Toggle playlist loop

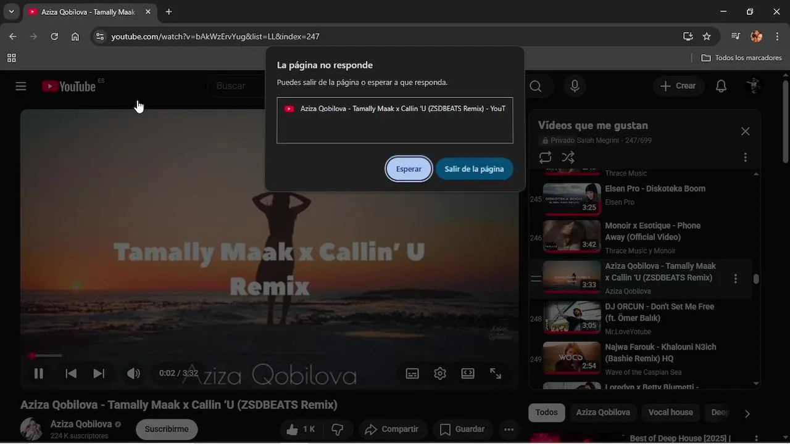(545, 157)
